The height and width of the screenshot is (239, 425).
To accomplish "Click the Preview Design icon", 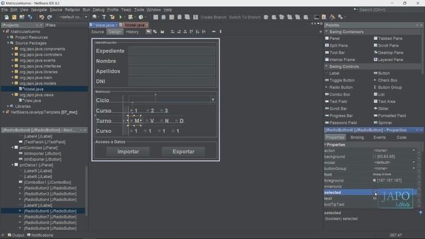I will pos(162,32).
